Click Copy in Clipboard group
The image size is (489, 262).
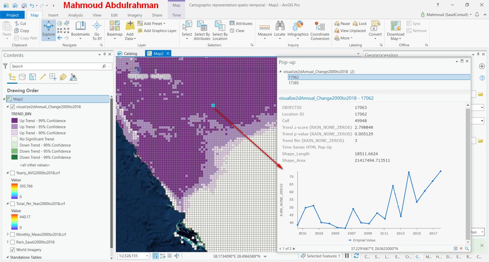coord(22,31)
